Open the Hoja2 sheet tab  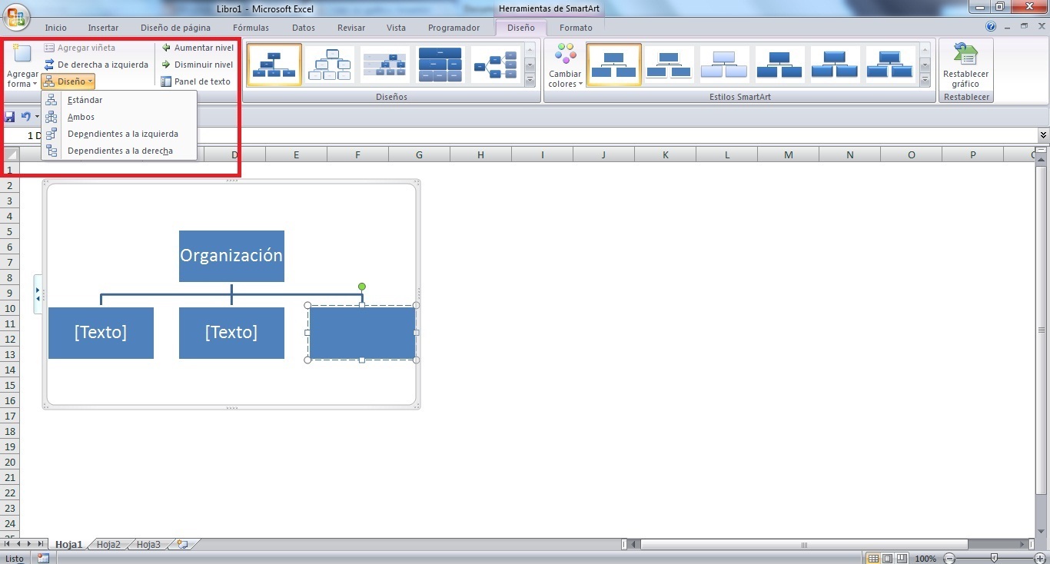click(108, 544)
